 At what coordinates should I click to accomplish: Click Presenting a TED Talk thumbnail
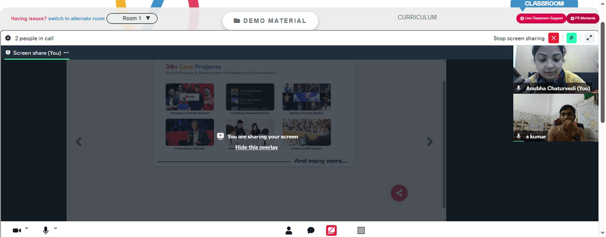coord(190,132)
